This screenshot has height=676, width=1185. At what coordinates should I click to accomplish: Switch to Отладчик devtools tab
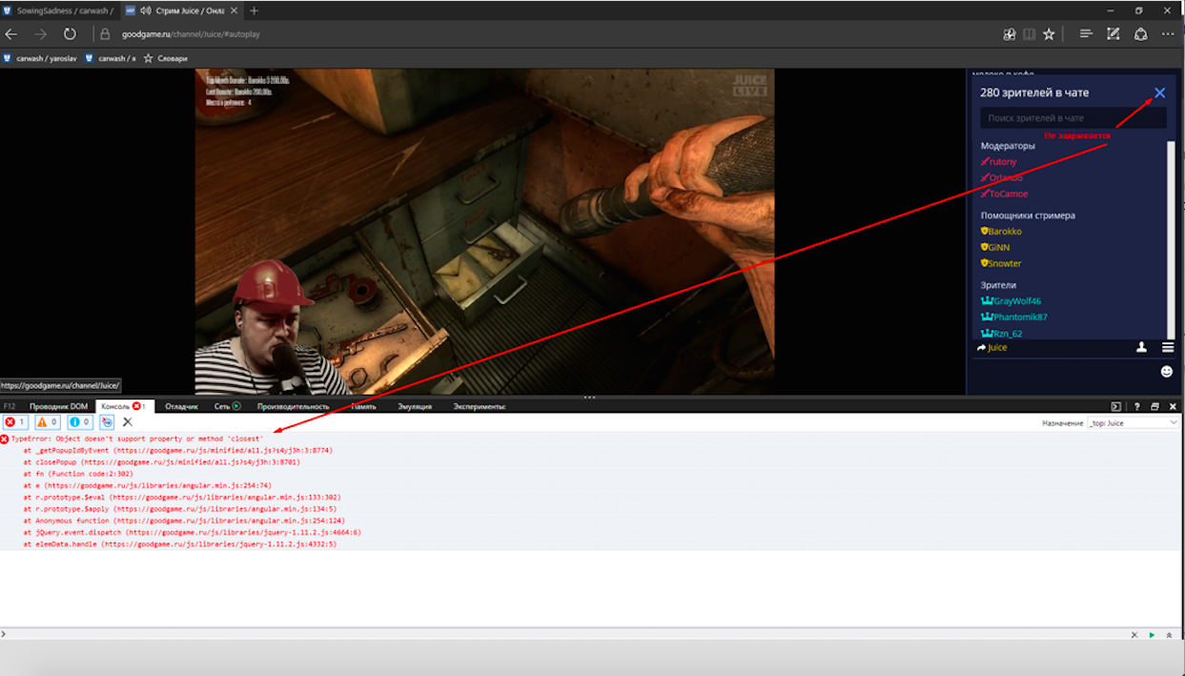(181, 406)
